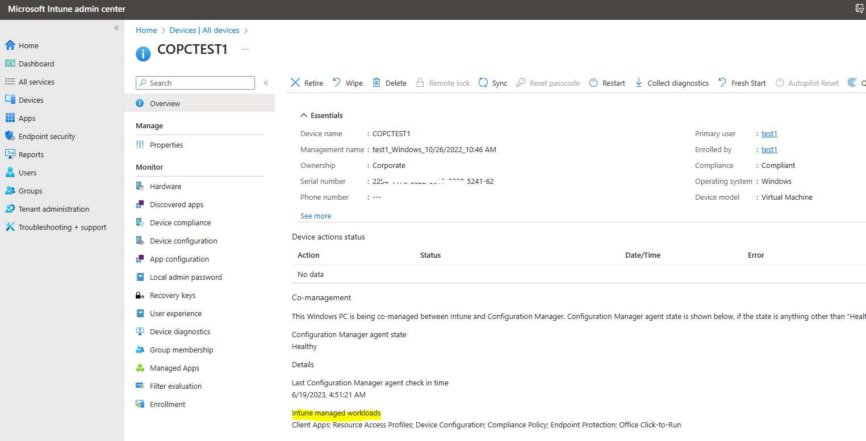This screenshot has height=441, width=866.
Task: Open Device compliance under Monitor
Action: click(x=179, y=222)
